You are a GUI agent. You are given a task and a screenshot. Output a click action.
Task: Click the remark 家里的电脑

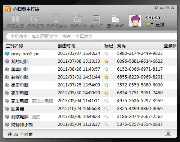(42, 101)
